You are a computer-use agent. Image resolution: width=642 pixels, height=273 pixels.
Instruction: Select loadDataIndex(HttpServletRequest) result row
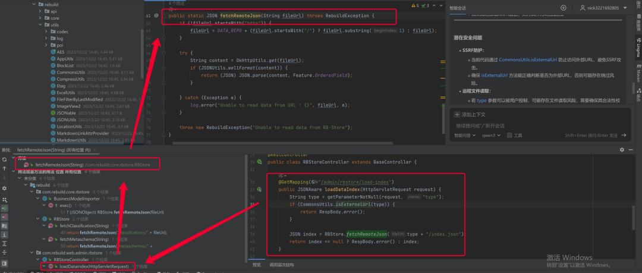coord(94,266)
